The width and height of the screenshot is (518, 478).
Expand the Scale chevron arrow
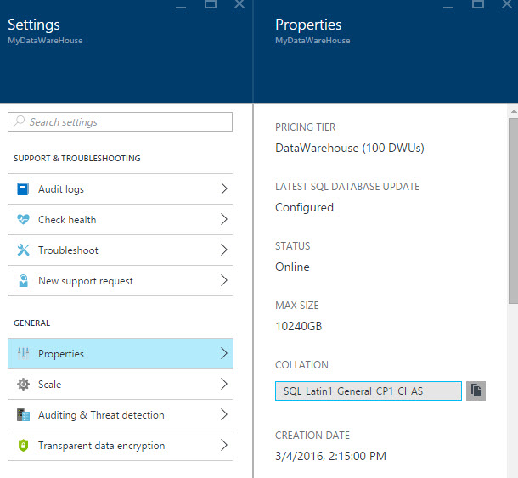224,385
